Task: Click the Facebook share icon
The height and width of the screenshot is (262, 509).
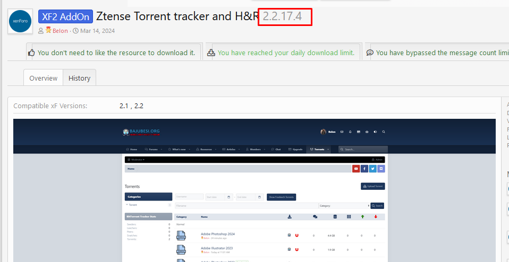Action: point(364,169)
